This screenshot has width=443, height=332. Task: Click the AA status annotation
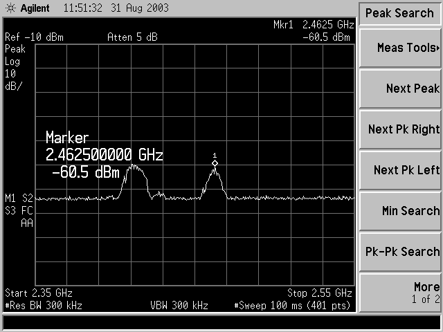(x=27, y=223)
